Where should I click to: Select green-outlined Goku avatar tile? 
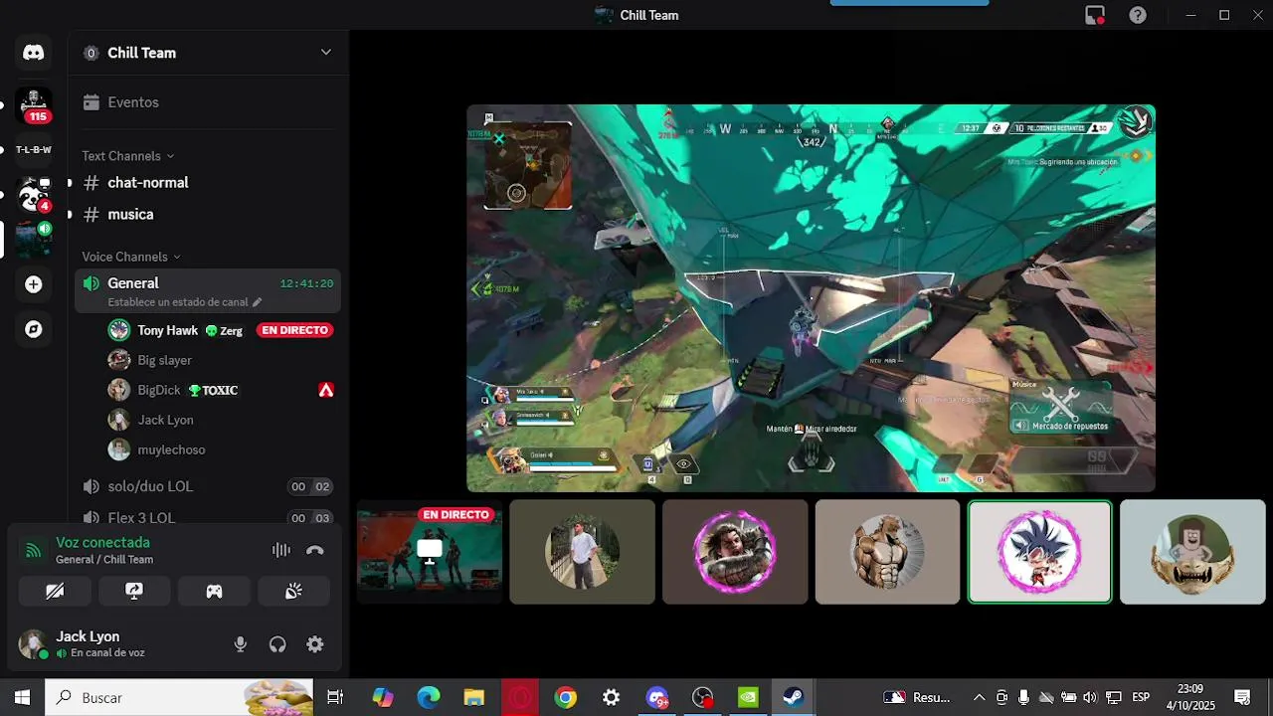tap(1040, 552)
